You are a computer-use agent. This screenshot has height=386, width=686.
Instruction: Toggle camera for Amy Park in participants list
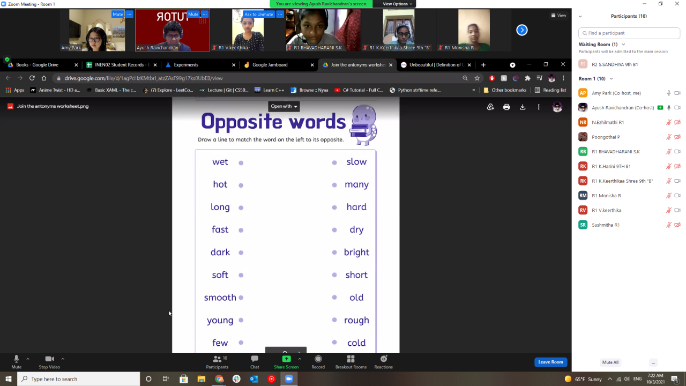coord(677,93)
